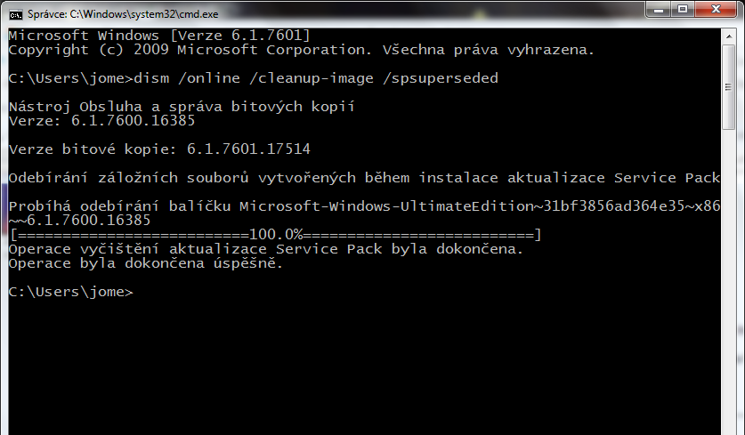
Task: Click the 'Operace byla dokončena úspěšně' line
Action: pyautogui.click(x=145, y=263)
